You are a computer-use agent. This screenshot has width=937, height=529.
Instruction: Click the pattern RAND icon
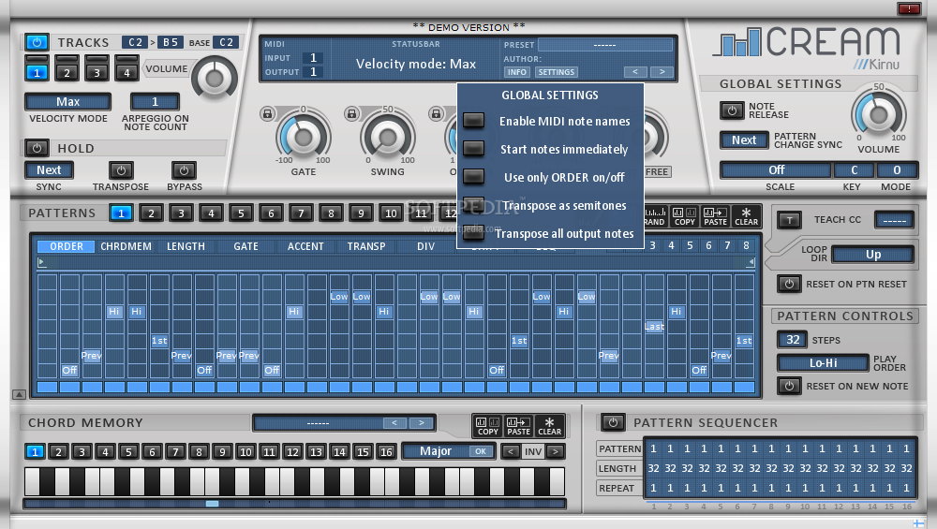(654, 216)
